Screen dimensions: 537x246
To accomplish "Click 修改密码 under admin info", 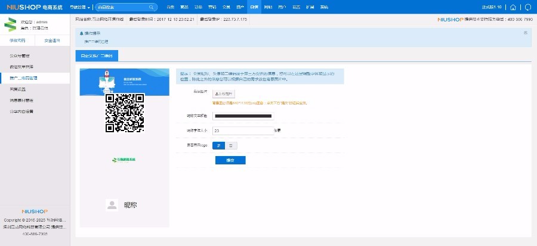I will click(x=17, y=41).
